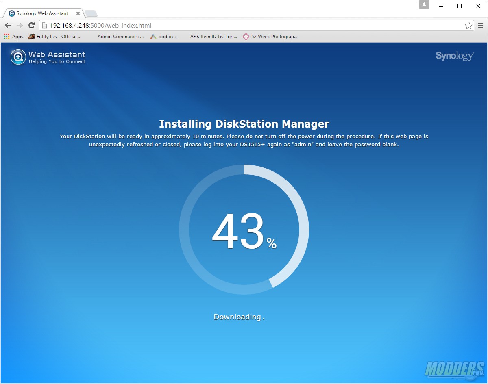Open the '52 Week Photograp...' bookmark

click(x=270, y=36)
